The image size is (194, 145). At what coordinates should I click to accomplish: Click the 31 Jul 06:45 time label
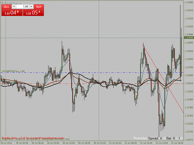tap(131, 143)
